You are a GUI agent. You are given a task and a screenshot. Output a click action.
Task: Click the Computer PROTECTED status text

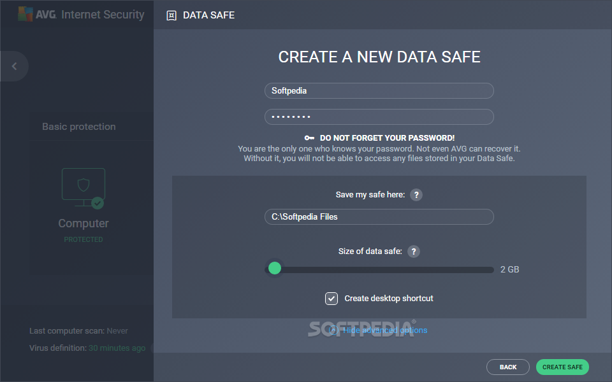click(x=84, y=239)
